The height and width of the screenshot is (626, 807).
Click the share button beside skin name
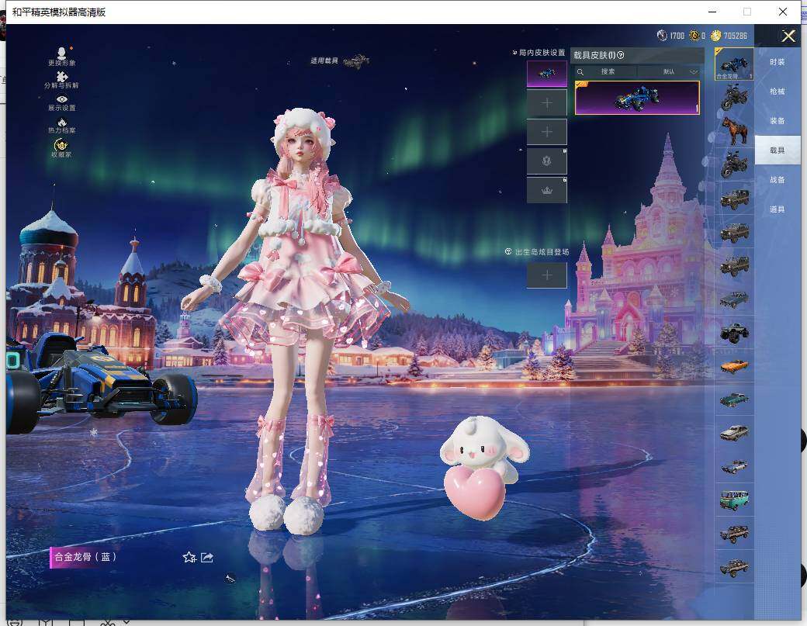pos(206,557)
